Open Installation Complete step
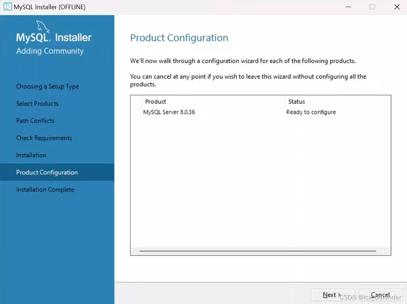Screen dimensions: 407x304 (45, 190)
